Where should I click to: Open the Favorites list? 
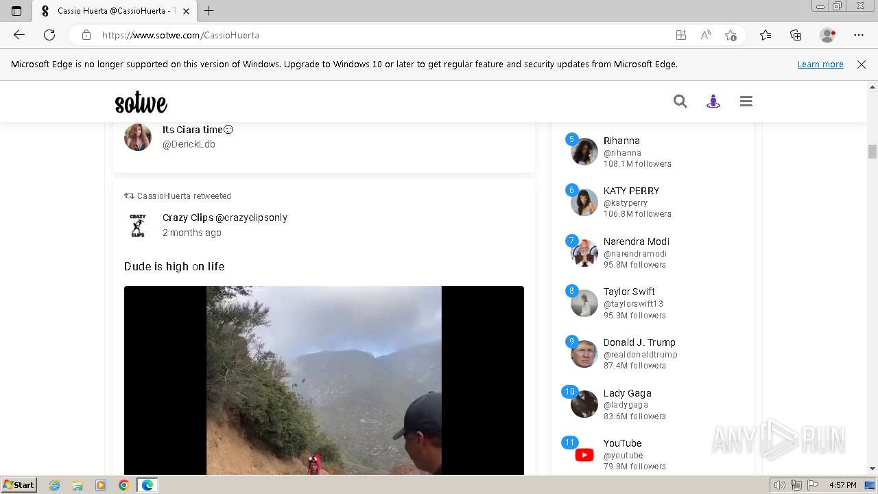(x=766, y=35)
